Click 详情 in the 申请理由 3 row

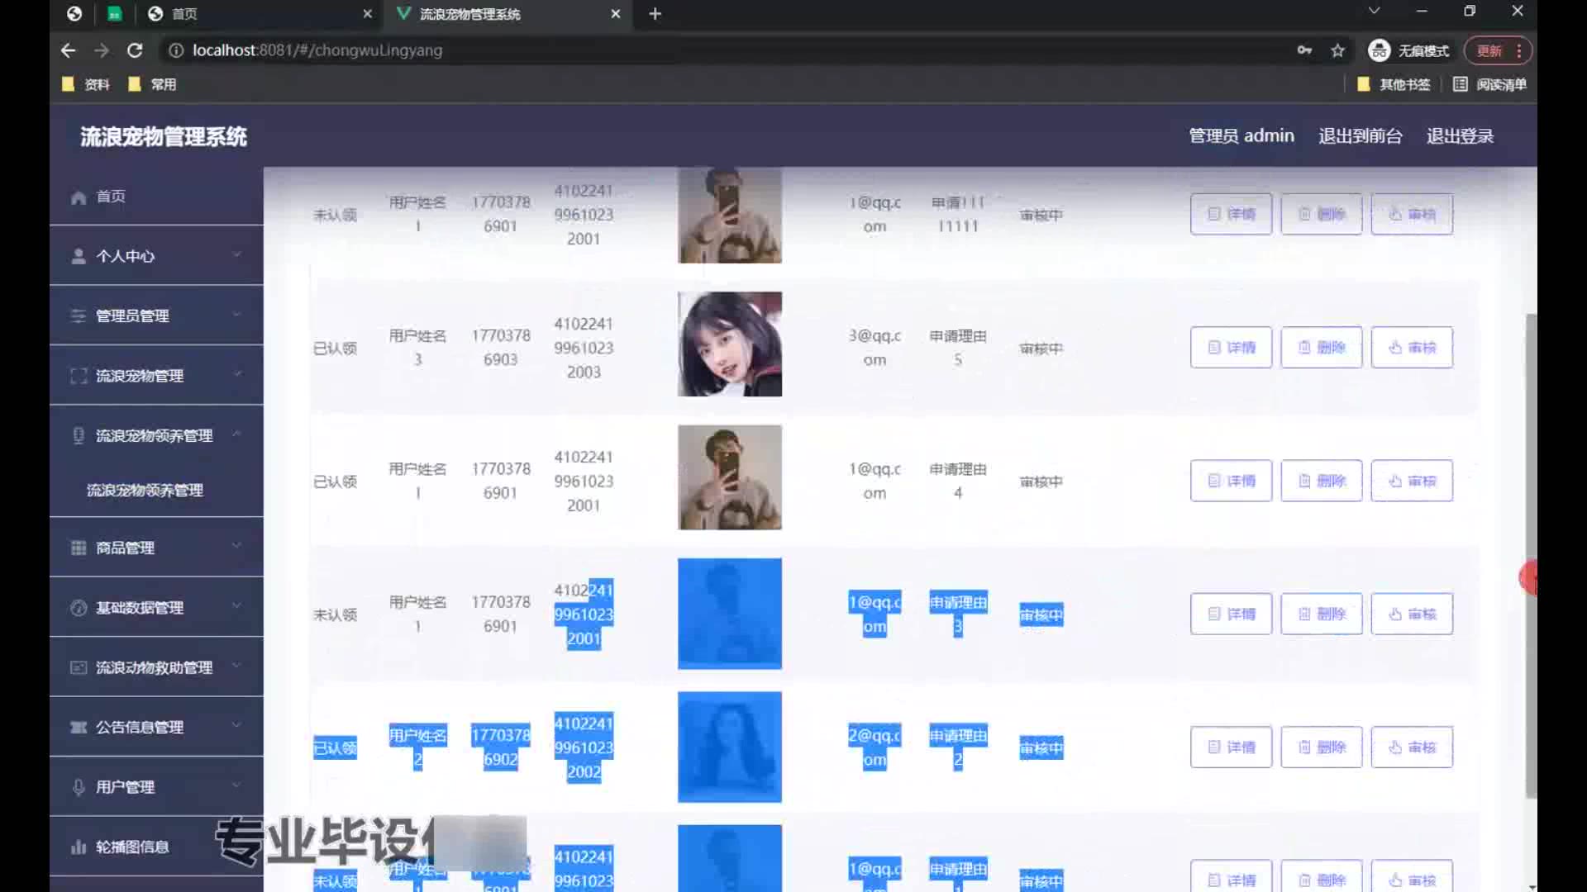pos(1231,614)
